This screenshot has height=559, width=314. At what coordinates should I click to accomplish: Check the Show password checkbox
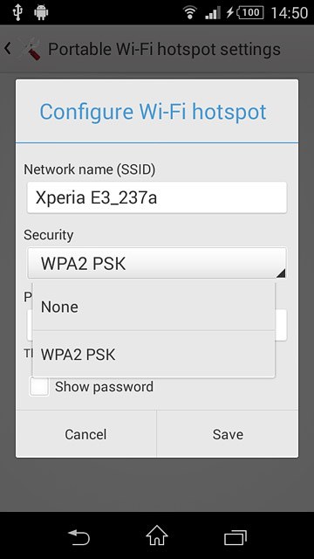coord(39,386)
